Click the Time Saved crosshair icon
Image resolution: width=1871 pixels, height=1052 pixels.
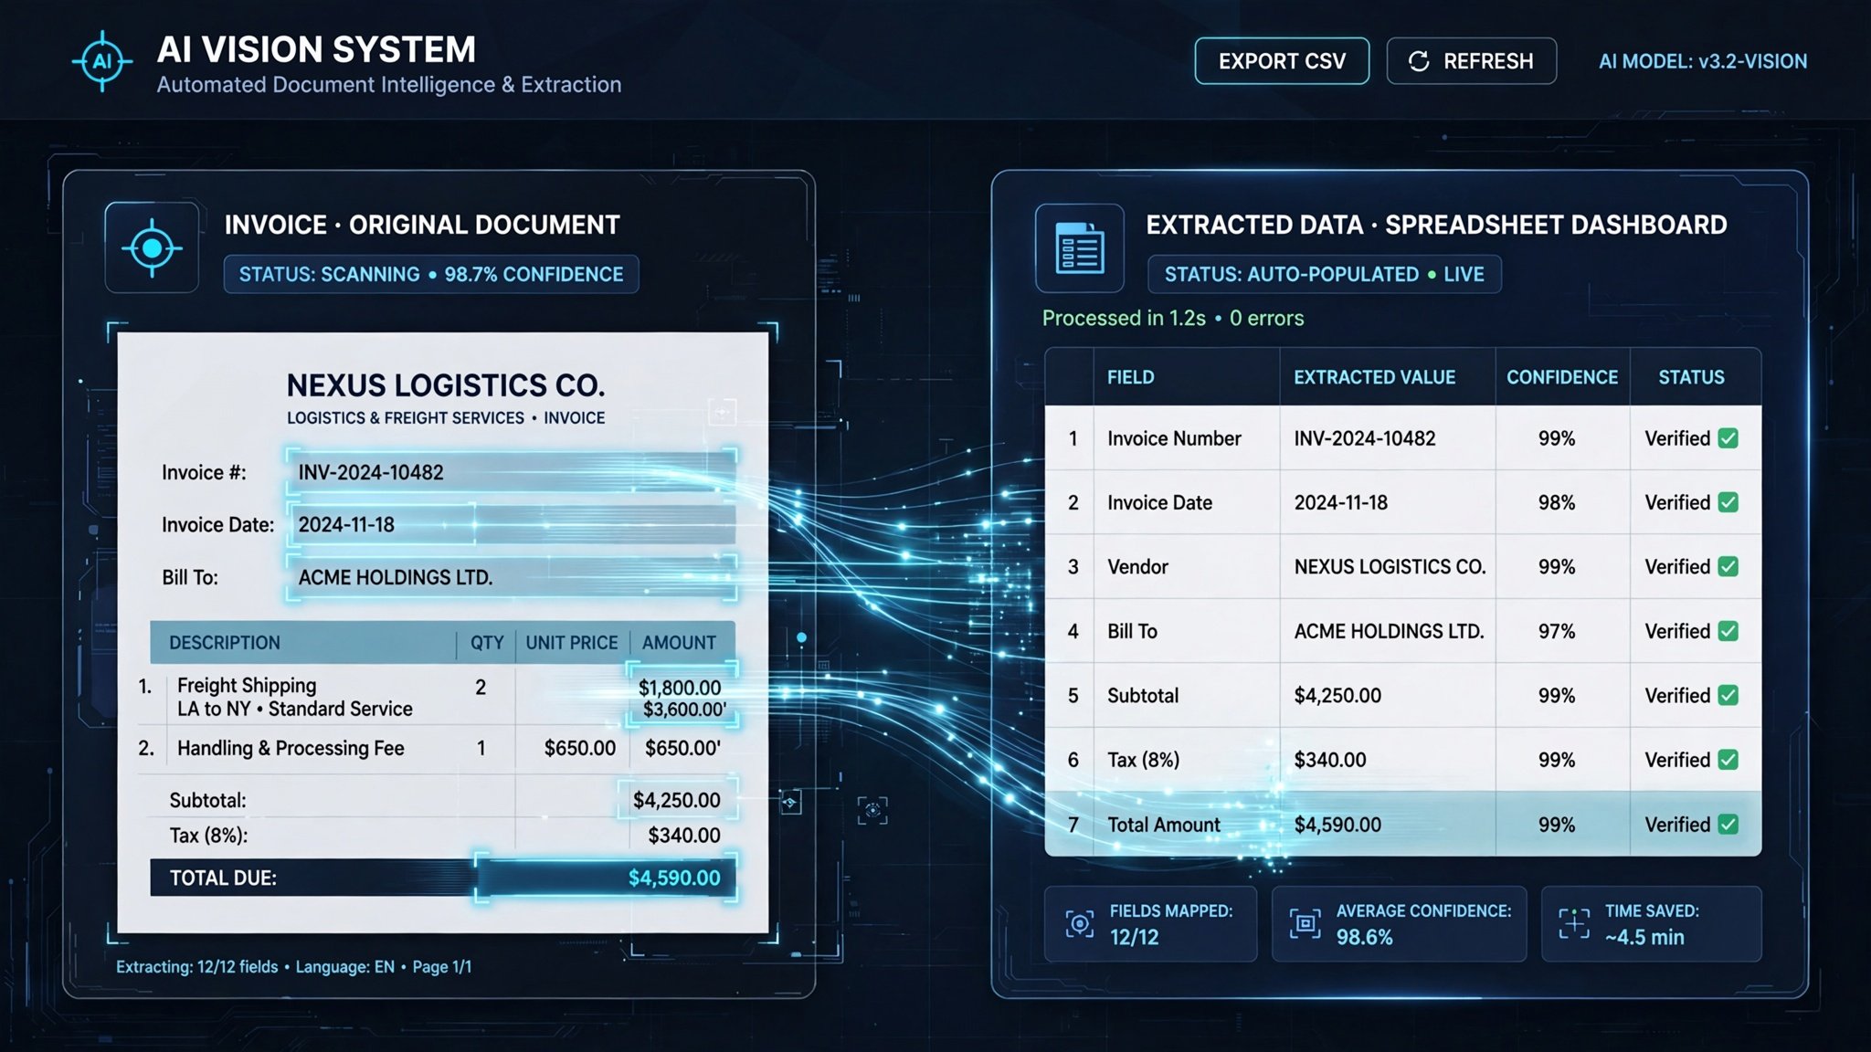click(1574, 924)
